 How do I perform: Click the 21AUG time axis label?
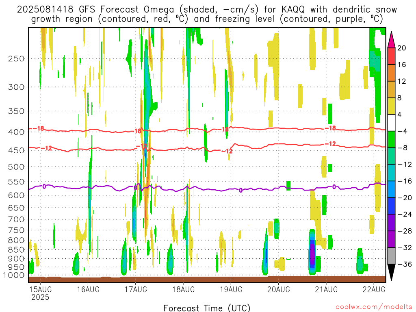coord(326,289)
